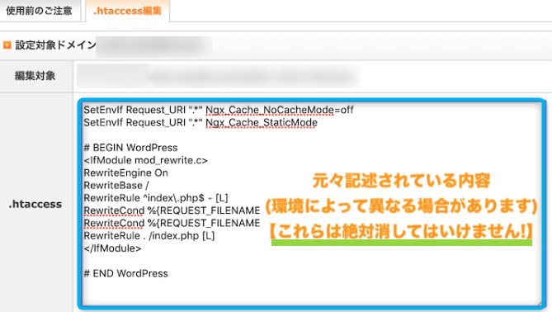Viewport: 552px width, 312px height.
Task: Click the orange arrow icon beside 設定対象ドメイン
Action: click(x=7, y=45)
